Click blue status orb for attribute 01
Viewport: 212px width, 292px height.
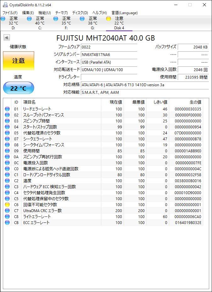pyautogui.click(x=7, y=109)
